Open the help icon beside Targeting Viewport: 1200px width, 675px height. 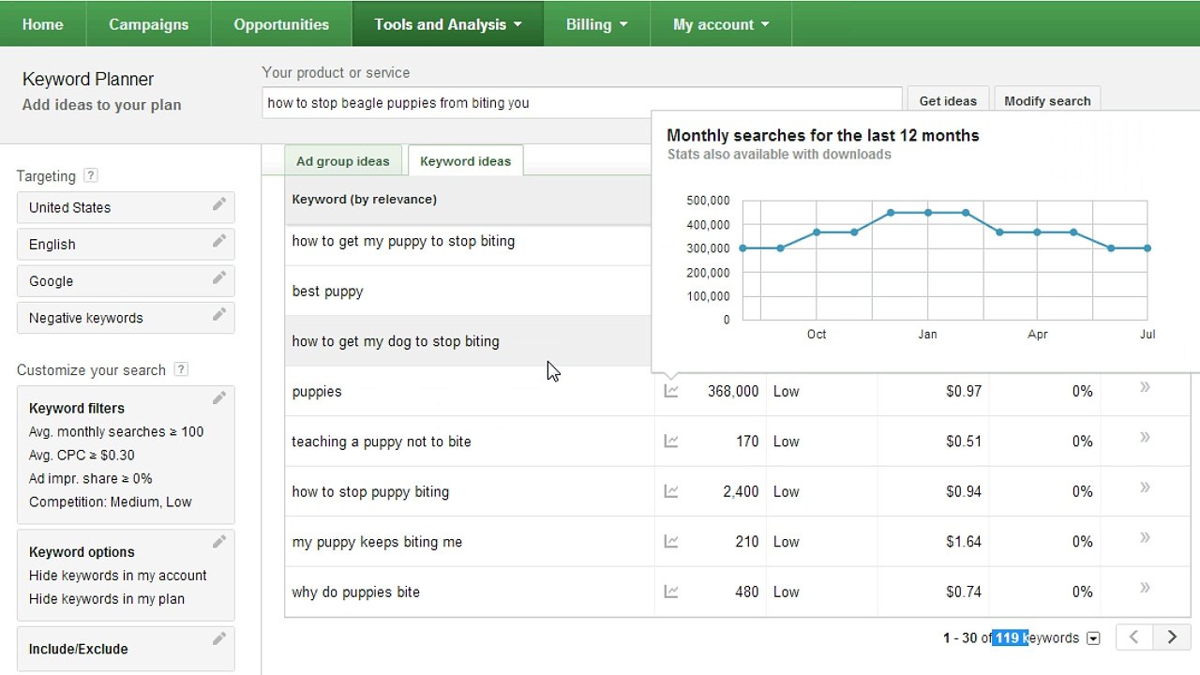(x=91, y=175)
